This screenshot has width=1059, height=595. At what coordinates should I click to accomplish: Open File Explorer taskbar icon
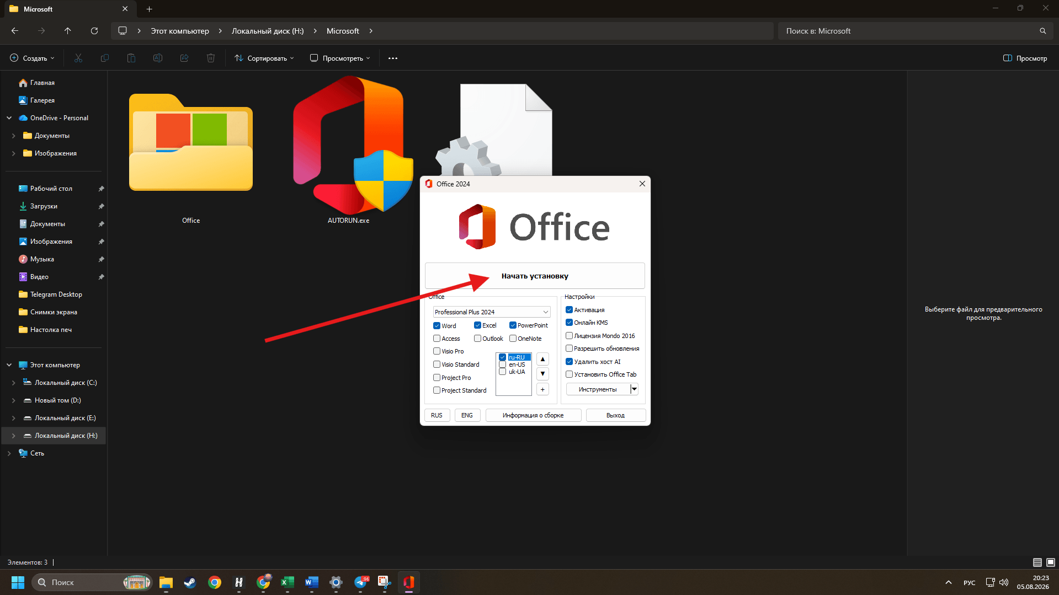pos(166,582)
